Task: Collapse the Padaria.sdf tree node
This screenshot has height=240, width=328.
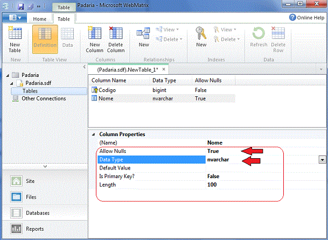Action: (x=12, y=83)
